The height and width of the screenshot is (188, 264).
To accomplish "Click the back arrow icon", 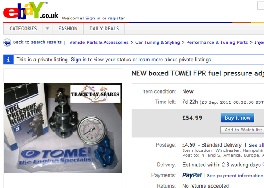I will (x=7, y=43).
